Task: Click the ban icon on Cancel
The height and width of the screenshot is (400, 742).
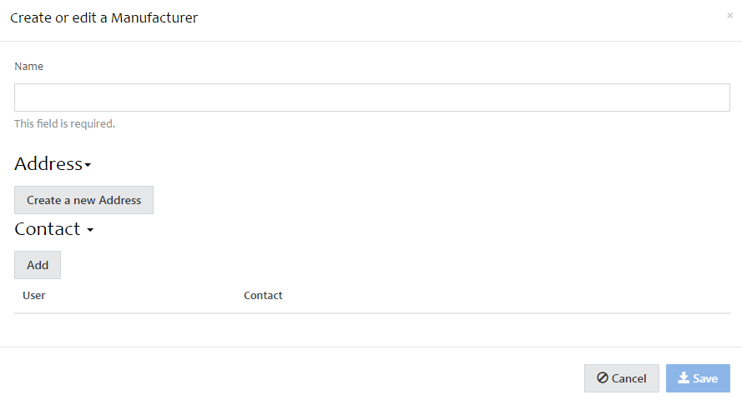Action: click(x=602, y=378)
